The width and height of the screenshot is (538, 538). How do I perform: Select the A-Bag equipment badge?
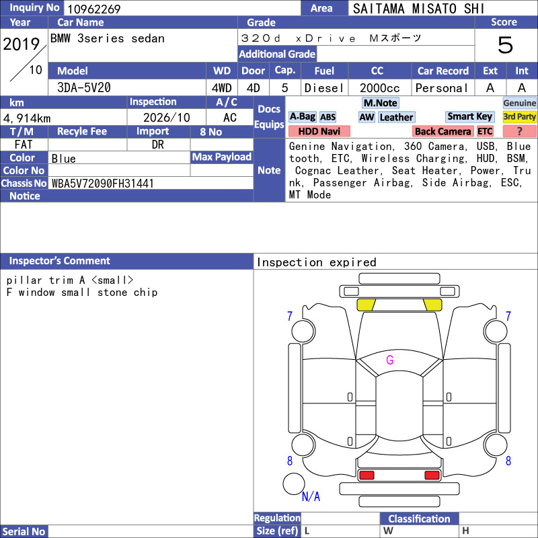coord(302,117)
